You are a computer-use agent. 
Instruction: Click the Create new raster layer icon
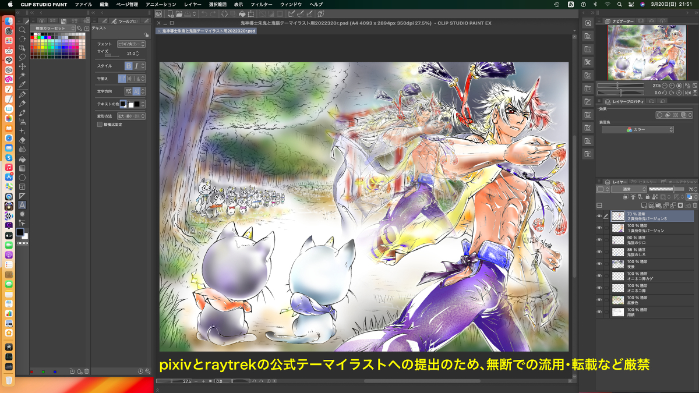644,206
